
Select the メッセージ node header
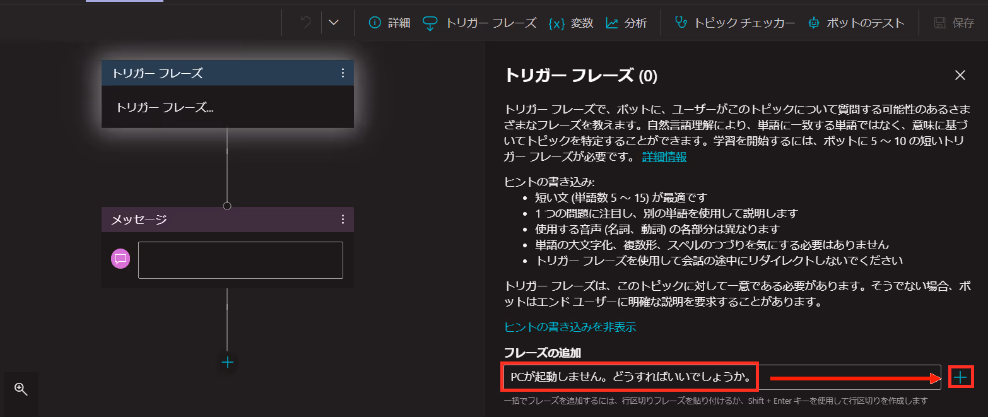[228, 220]
